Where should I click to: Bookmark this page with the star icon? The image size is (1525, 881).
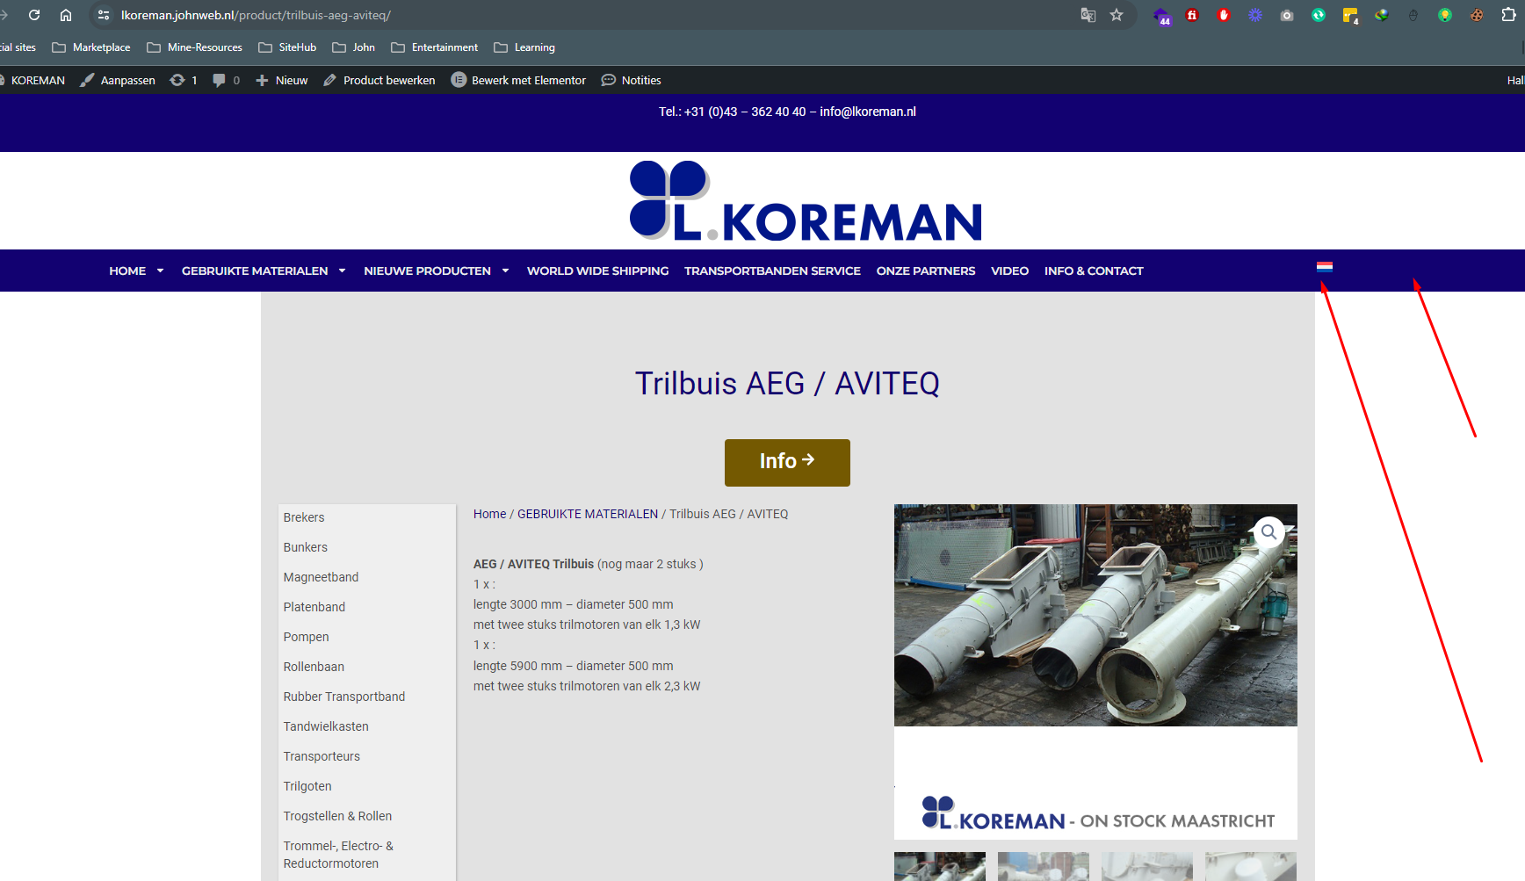pyautogui.click(x=1117, y=15)
